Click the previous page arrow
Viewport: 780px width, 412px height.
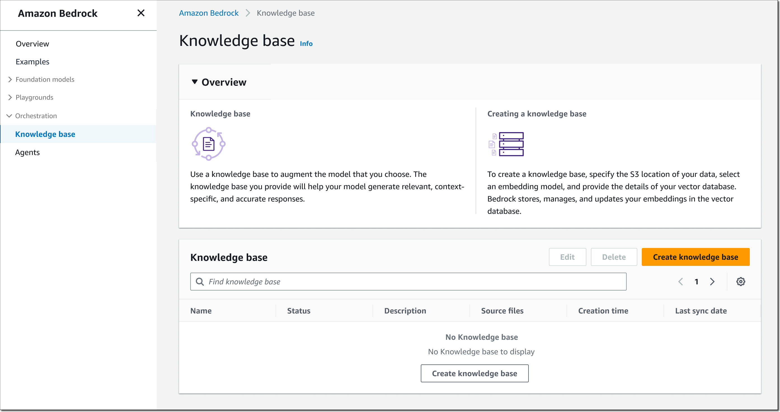681,282
